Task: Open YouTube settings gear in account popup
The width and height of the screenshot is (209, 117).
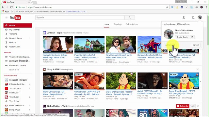Action: pos(192,37)
